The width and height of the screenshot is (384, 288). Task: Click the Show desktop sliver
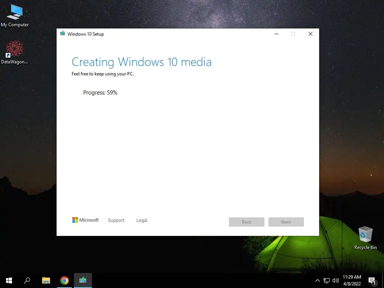click(383, 280)
